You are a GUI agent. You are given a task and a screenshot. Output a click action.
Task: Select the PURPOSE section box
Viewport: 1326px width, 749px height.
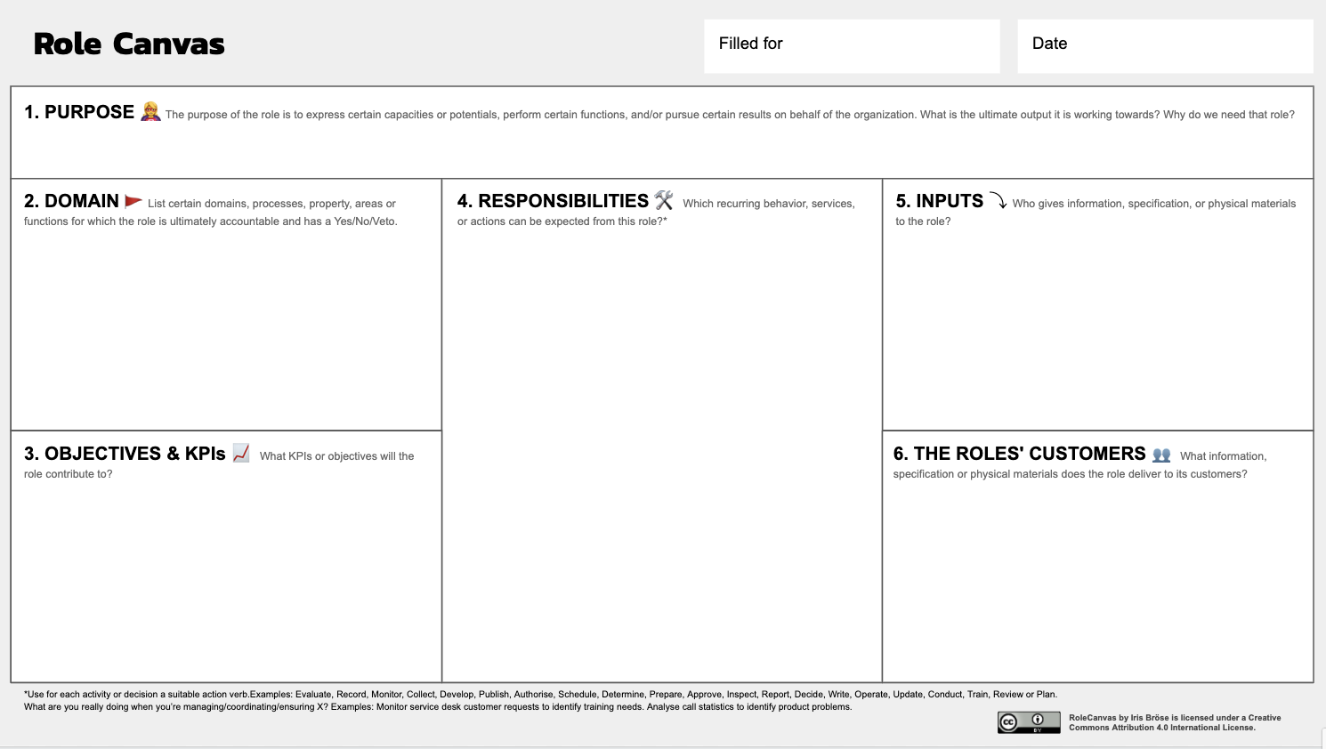[662, 132]
